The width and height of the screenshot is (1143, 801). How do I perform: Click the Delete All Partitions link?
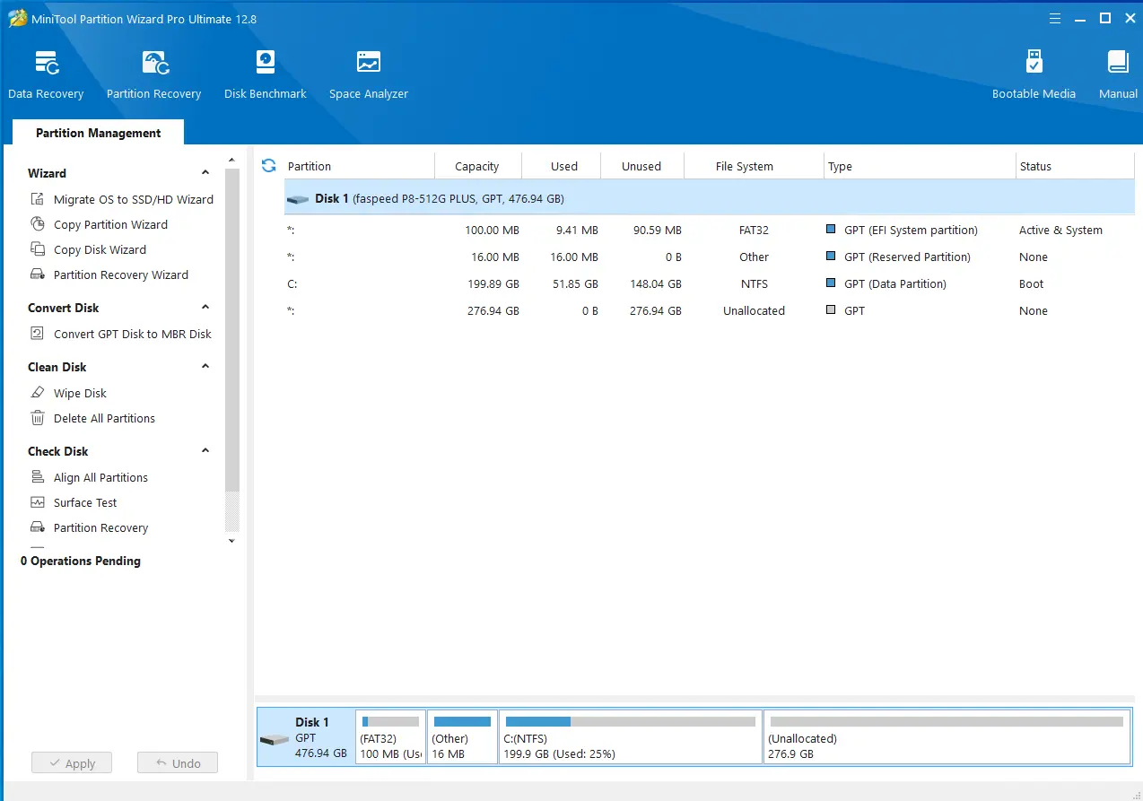tap(104, 418)
